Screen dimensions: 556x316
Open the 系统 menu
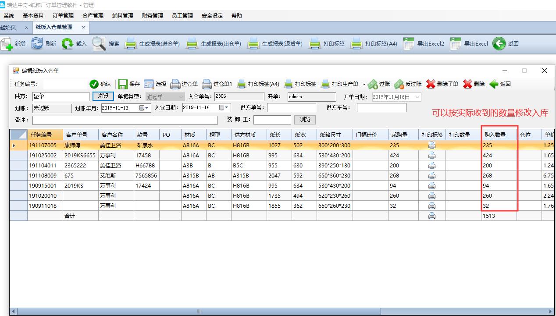[9, 16]
